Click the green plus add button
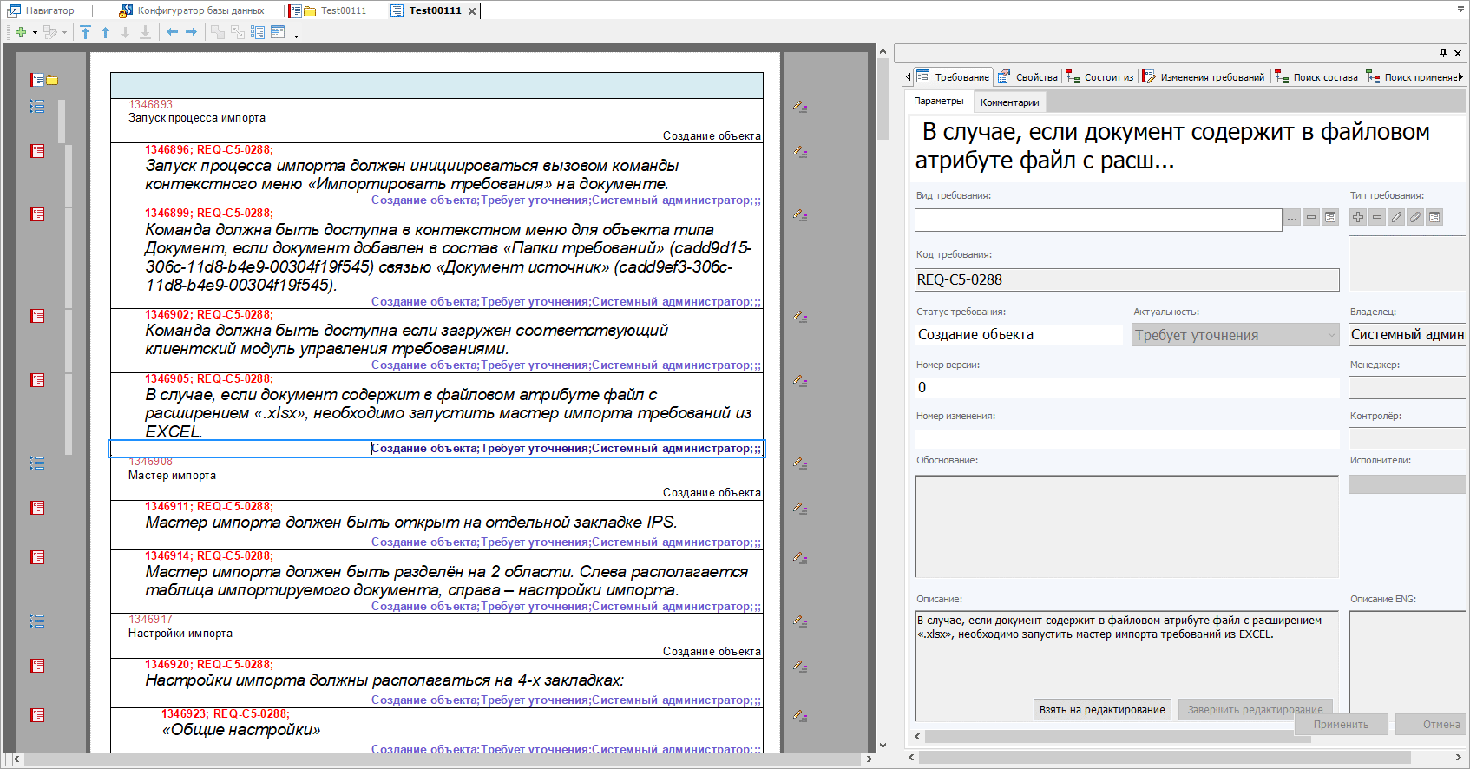1470x769 pixels. 20,32
